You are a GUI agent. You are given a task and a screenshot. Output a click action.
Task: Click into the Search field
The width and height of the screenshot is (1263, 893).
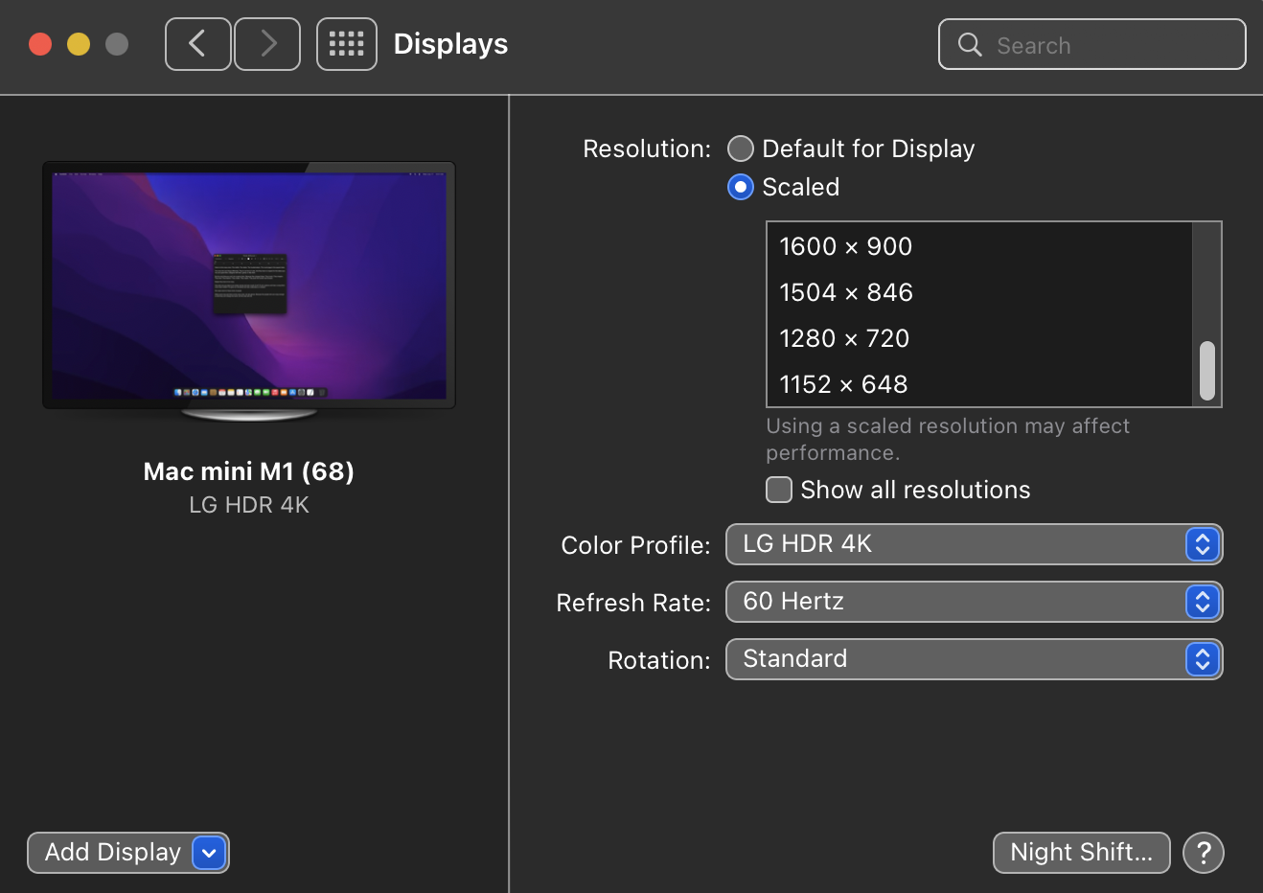pos(1092,45)
